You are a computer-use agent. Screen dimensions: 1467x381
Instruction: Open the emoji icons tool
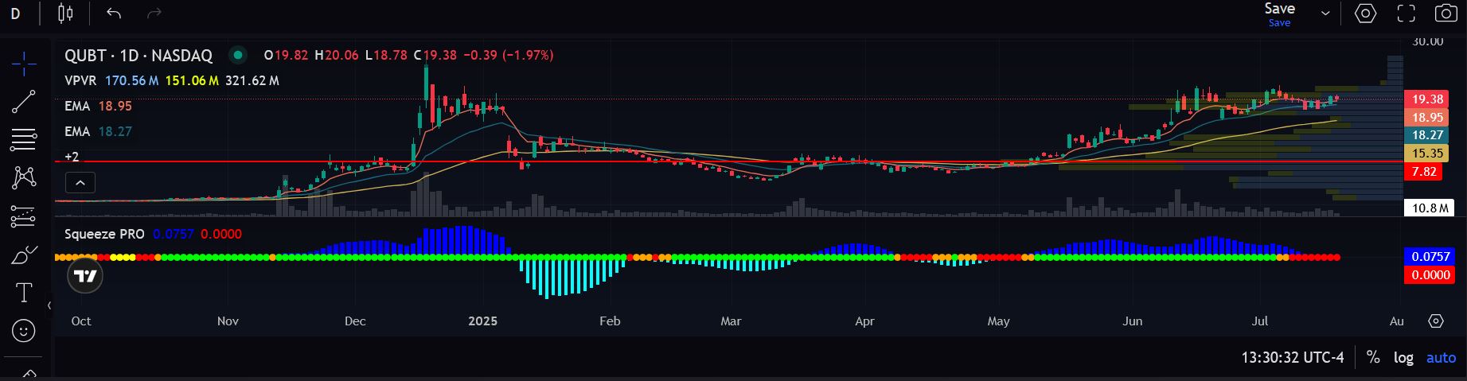point(24,331)
